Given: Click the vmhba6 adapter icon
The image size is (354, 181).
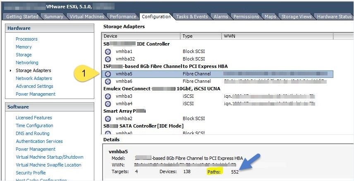Looking at the screenshot, I should 108,81.
